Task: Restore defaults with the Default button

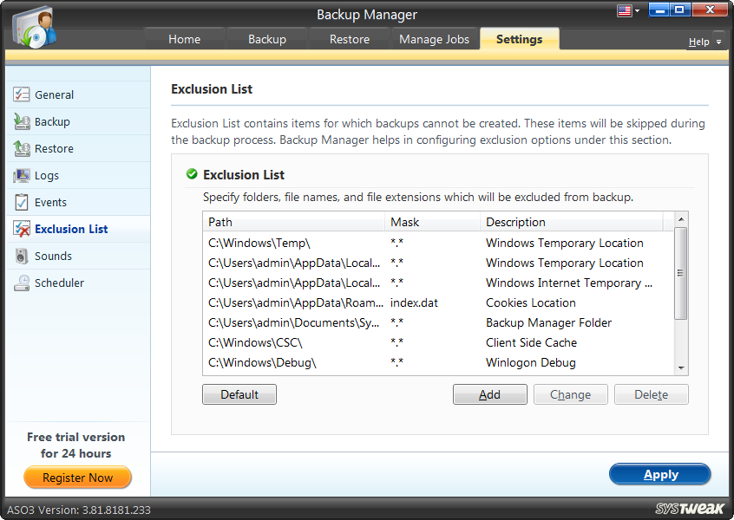Action: [x=239, y=394]
